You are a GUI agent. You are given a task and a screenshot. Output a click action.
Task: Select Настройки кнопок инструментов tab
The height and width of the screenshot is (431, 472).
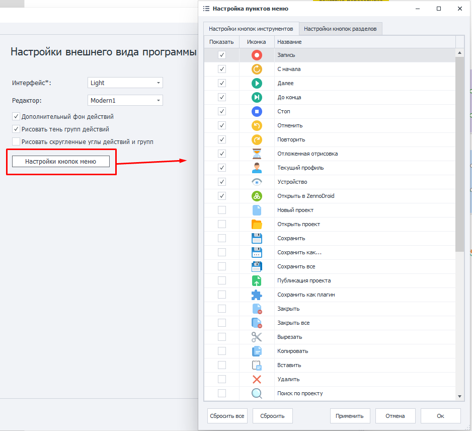pos(251,29)
